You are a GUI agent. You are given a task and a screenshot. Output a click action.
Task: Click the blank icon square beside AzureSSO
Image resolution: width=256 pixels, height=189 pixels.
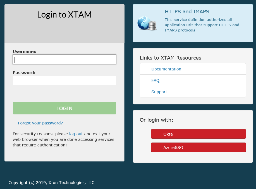pyautogui.click(x=155, y=147)
